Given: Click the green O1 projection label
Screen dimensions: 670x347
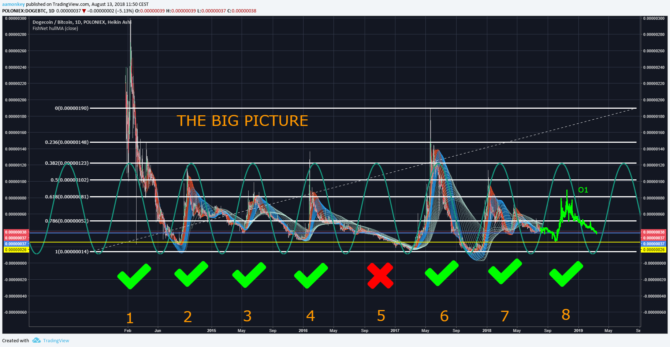Looking at the screenshot, I should point(583,190).
